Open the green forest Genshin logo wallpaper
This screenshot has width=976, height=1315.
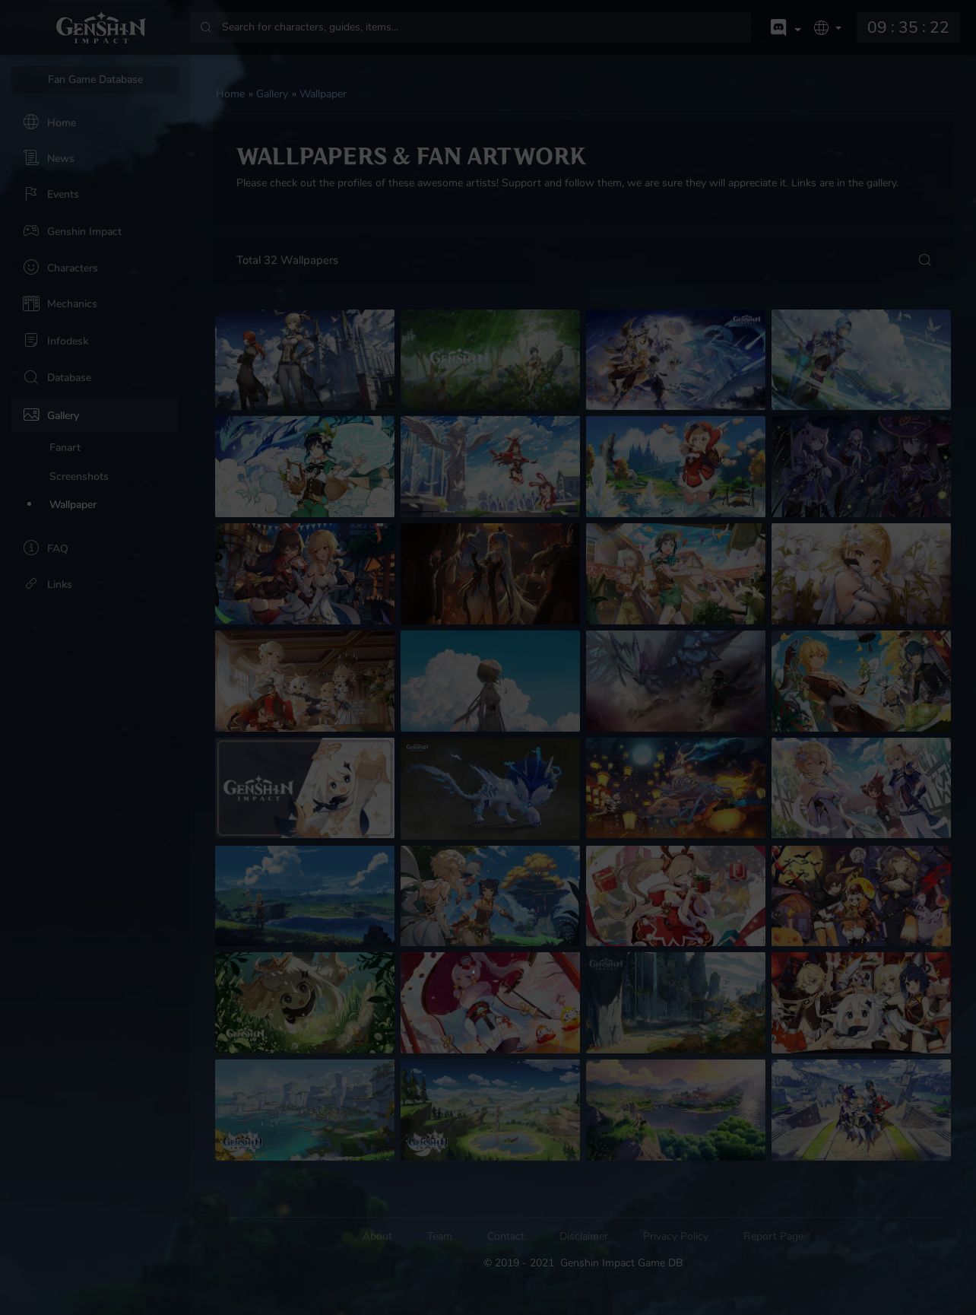[490, 360]
